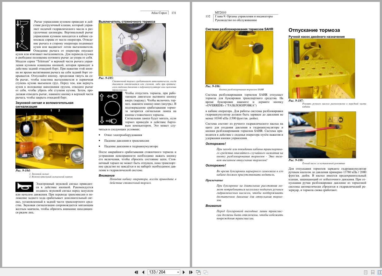Viewport: 382px width, 276px height.
Task: Switch to continuous scrolling page layout
Action: click(x=373, y=272)
